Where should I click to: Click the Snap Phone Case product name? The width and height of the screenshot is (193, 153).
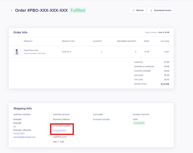[31, 50]
